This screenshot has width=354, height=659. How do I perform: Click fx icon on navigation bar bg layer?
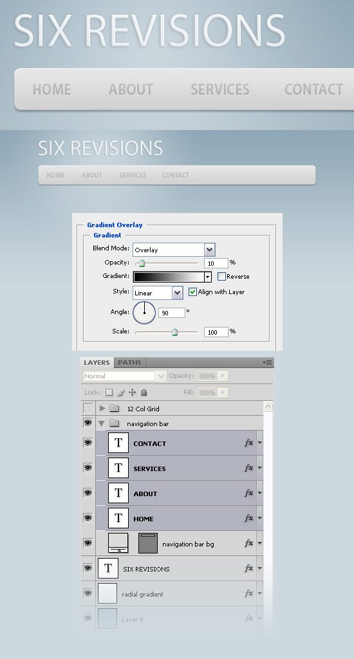click(249, 543)
